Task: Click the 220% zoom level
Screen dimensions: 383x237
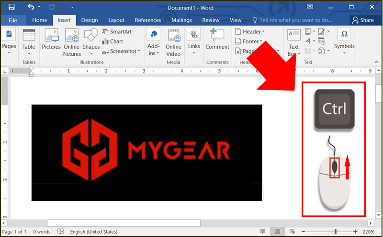Action: click(x=369, y=232)
